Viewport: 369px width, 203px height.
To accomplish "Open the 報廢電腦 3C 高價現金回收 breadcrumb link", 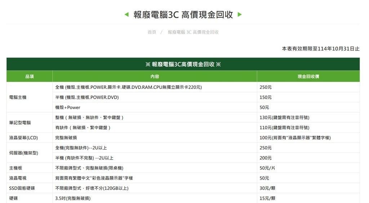I will pos(193,32).
